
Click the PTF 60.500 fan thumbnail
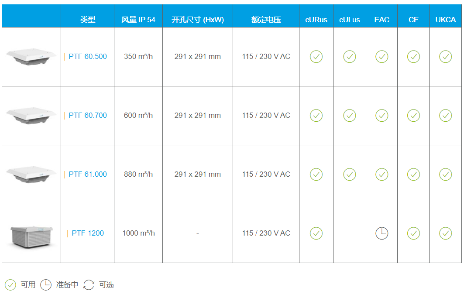31,57
